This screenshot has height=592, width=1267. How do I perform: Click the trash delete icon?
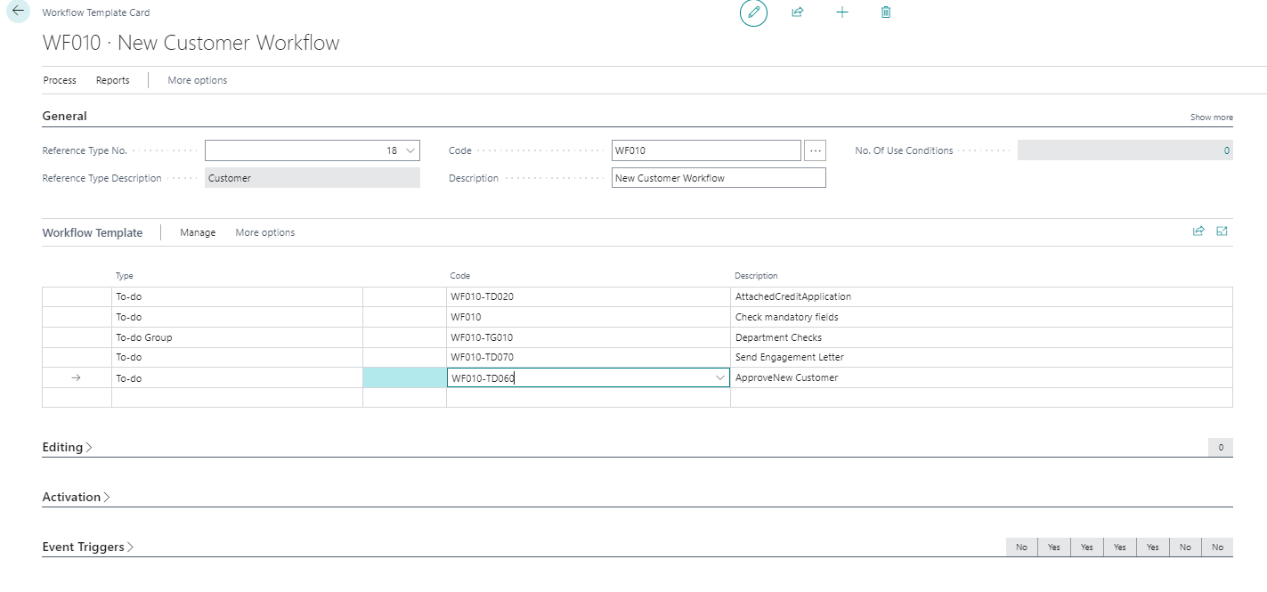pyautogui.click(x=885, y=12)
